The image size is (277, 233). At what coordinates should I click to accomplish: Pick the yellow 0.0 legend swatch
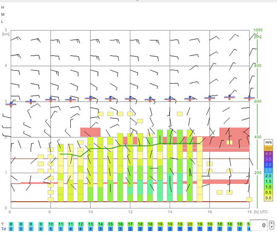[x=268, y=198]
